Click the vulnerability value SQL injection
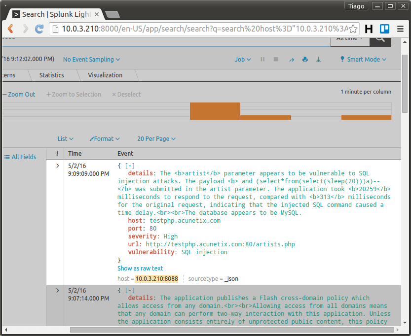411x336 pixels. [204, 252]
